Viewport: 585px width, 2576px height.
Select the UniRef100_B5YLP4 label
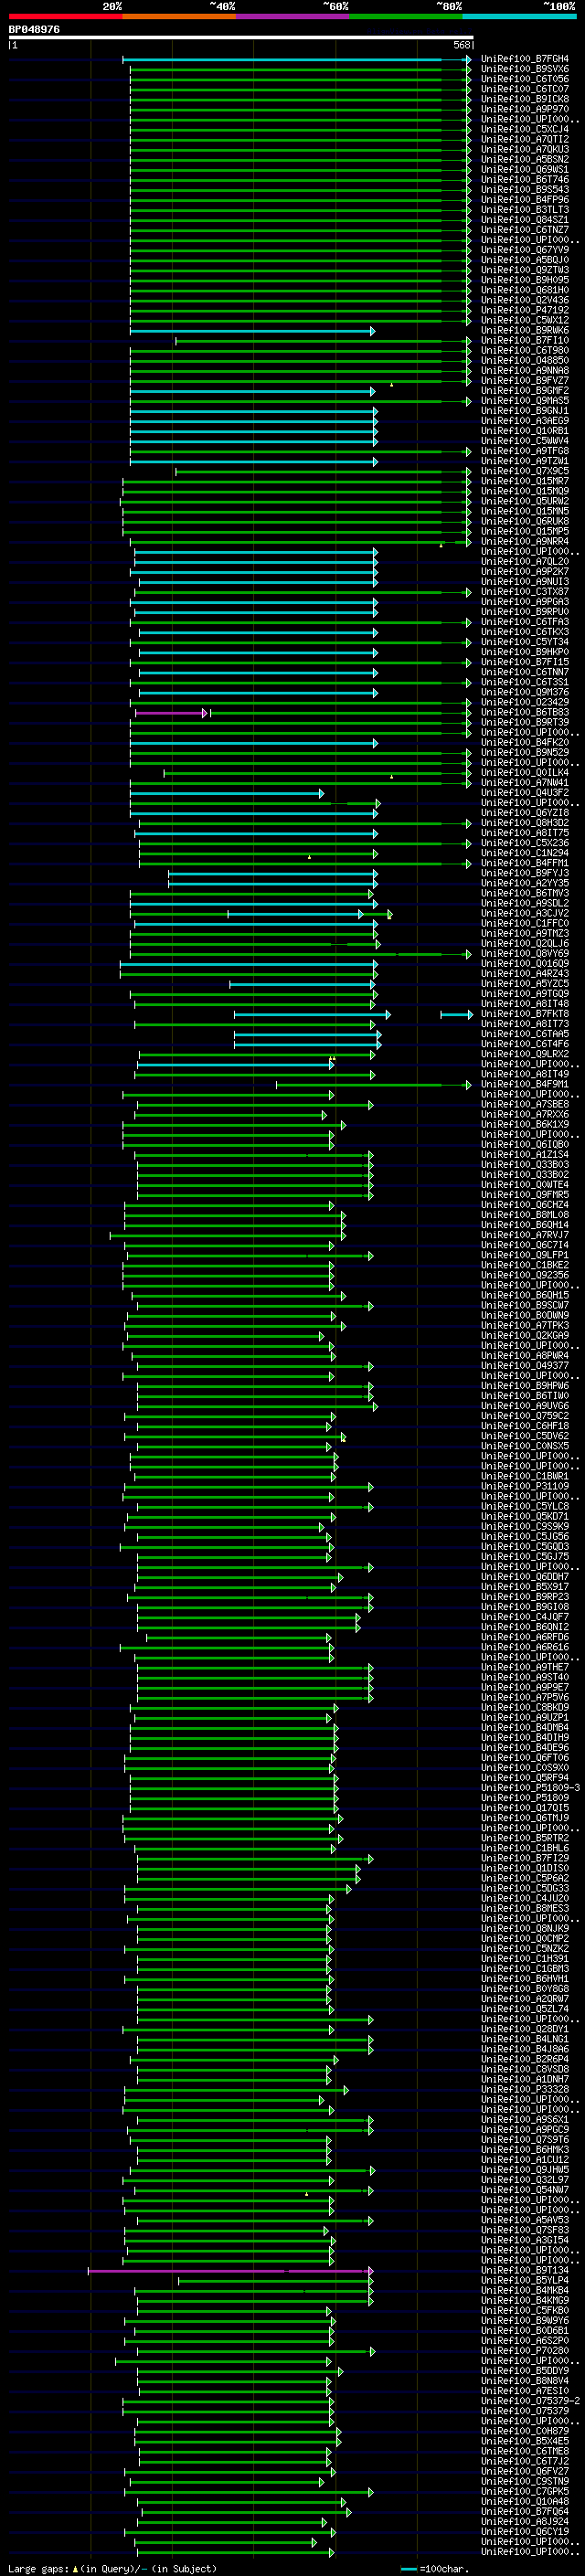(x=525, y=2280)
